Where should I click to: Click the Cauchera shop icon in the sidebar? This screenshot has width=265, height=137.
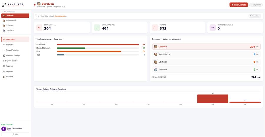pyautogui.click(x=4, y=31)
